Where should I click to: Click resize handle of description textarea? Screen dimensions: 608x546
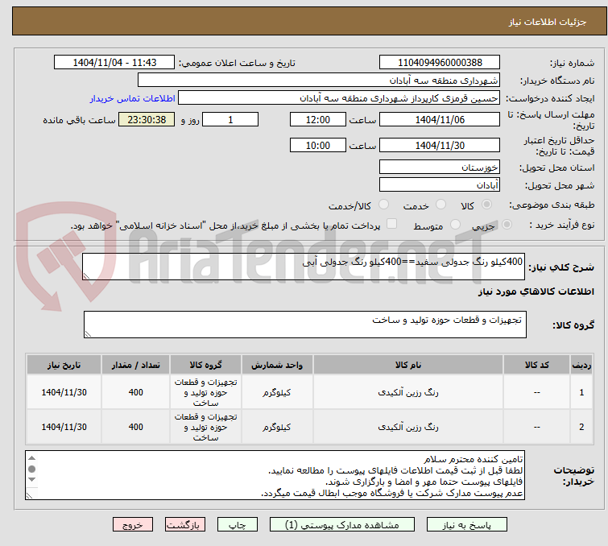point(86,276)
